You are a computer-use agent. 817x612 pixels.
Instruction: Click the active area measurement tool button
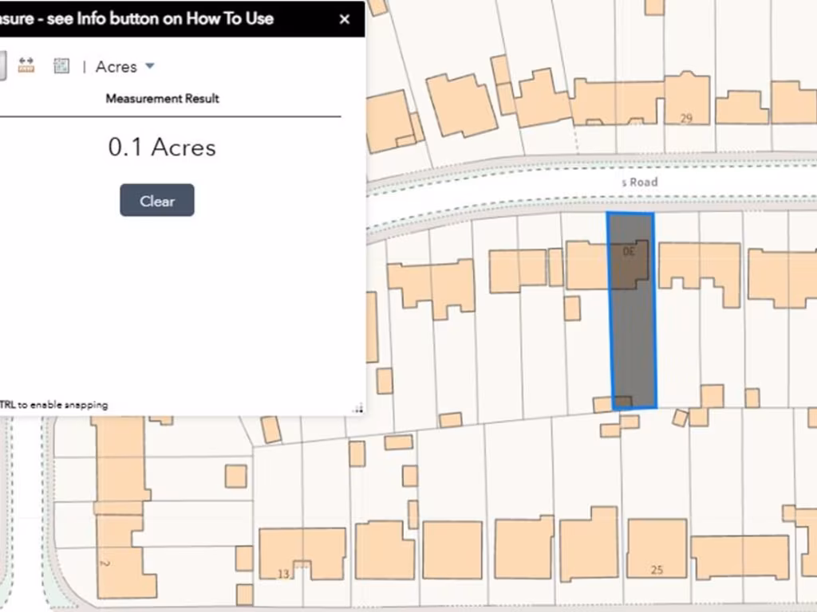2,66
